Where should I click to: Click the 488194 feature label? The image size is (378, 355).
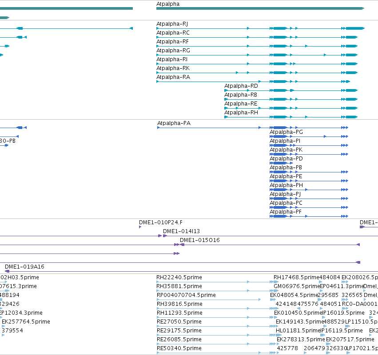point(10,295)
